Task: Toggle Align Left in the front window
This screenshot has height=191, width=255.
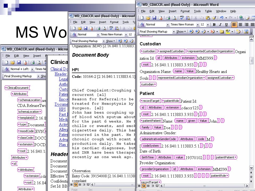Action: (234, 24)
